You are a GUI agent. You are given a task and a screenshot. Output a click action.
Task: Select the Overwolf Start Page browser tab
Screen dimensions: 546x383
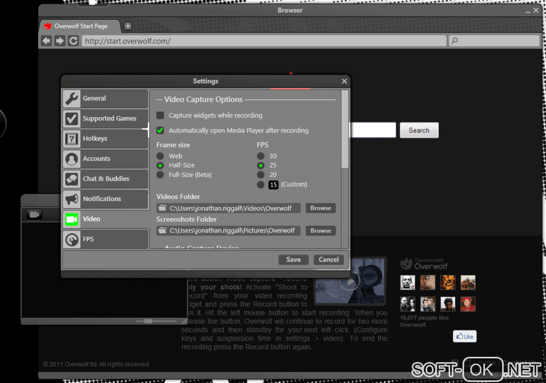80,26
